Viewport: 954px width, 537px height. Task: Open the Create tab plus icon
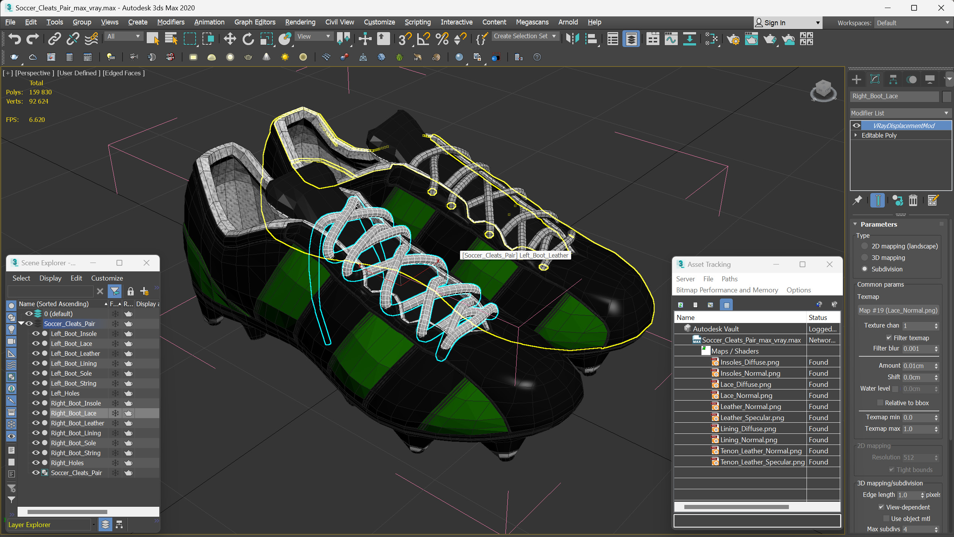tap(856, 79)
